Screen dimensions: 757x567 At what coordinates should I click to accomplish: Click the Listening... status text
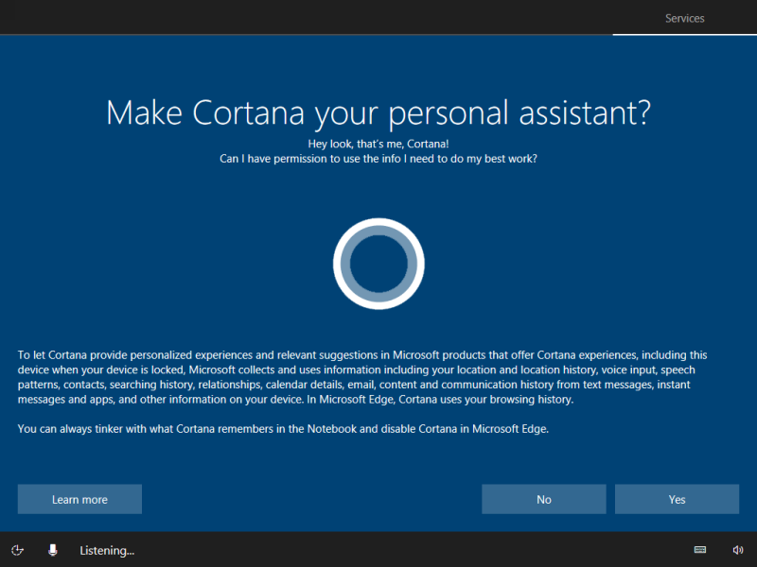point(106,550)
